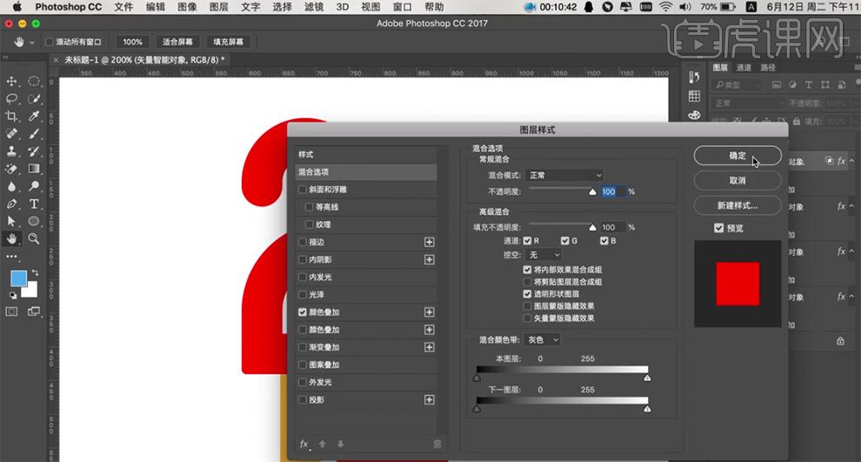This screenshot has height=462, width=861.
Task: Enable the 投影 checkbox
Action: click(302, 400)
